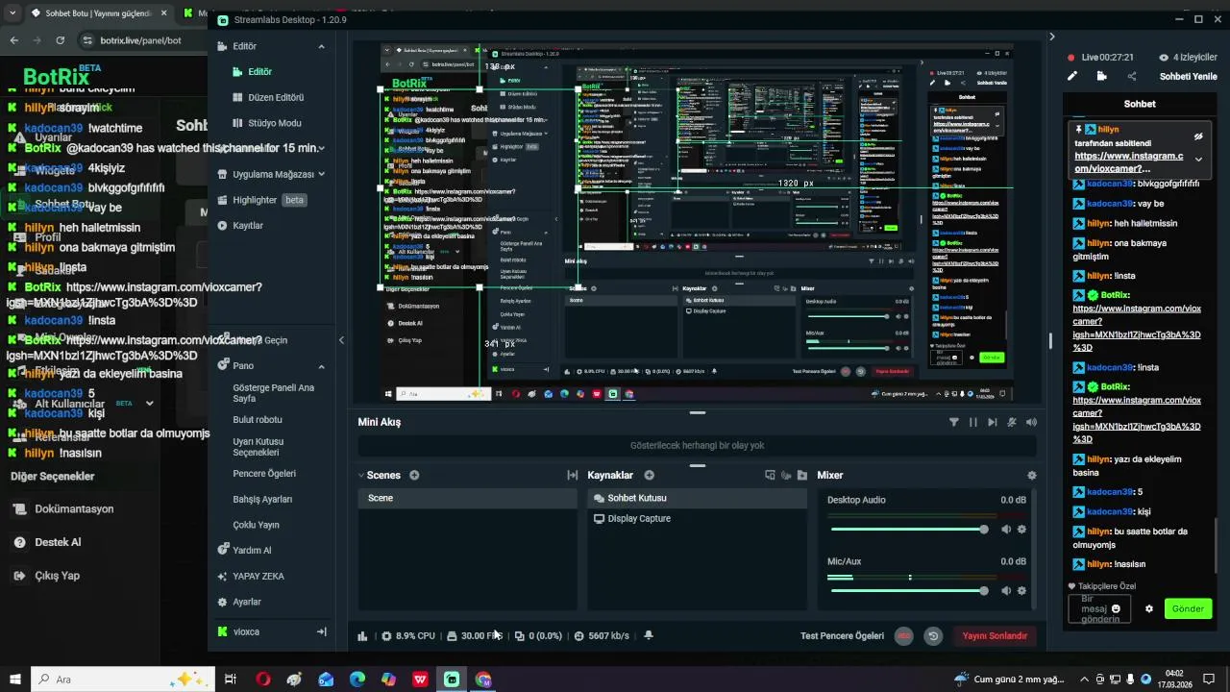The height and width of the screenshot is (692, 1230).
Task: Click Sohbeti Yenile to refresh chat
Action: coord(1188,76)
